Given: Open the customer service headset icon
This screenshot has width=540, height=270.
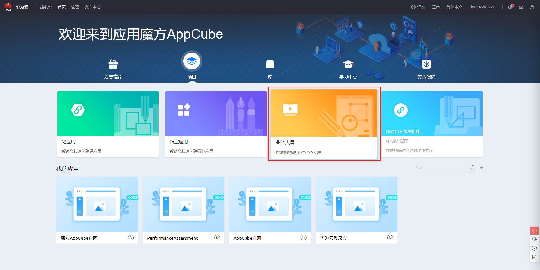Looking at the screenshot, I should point(534,239).
